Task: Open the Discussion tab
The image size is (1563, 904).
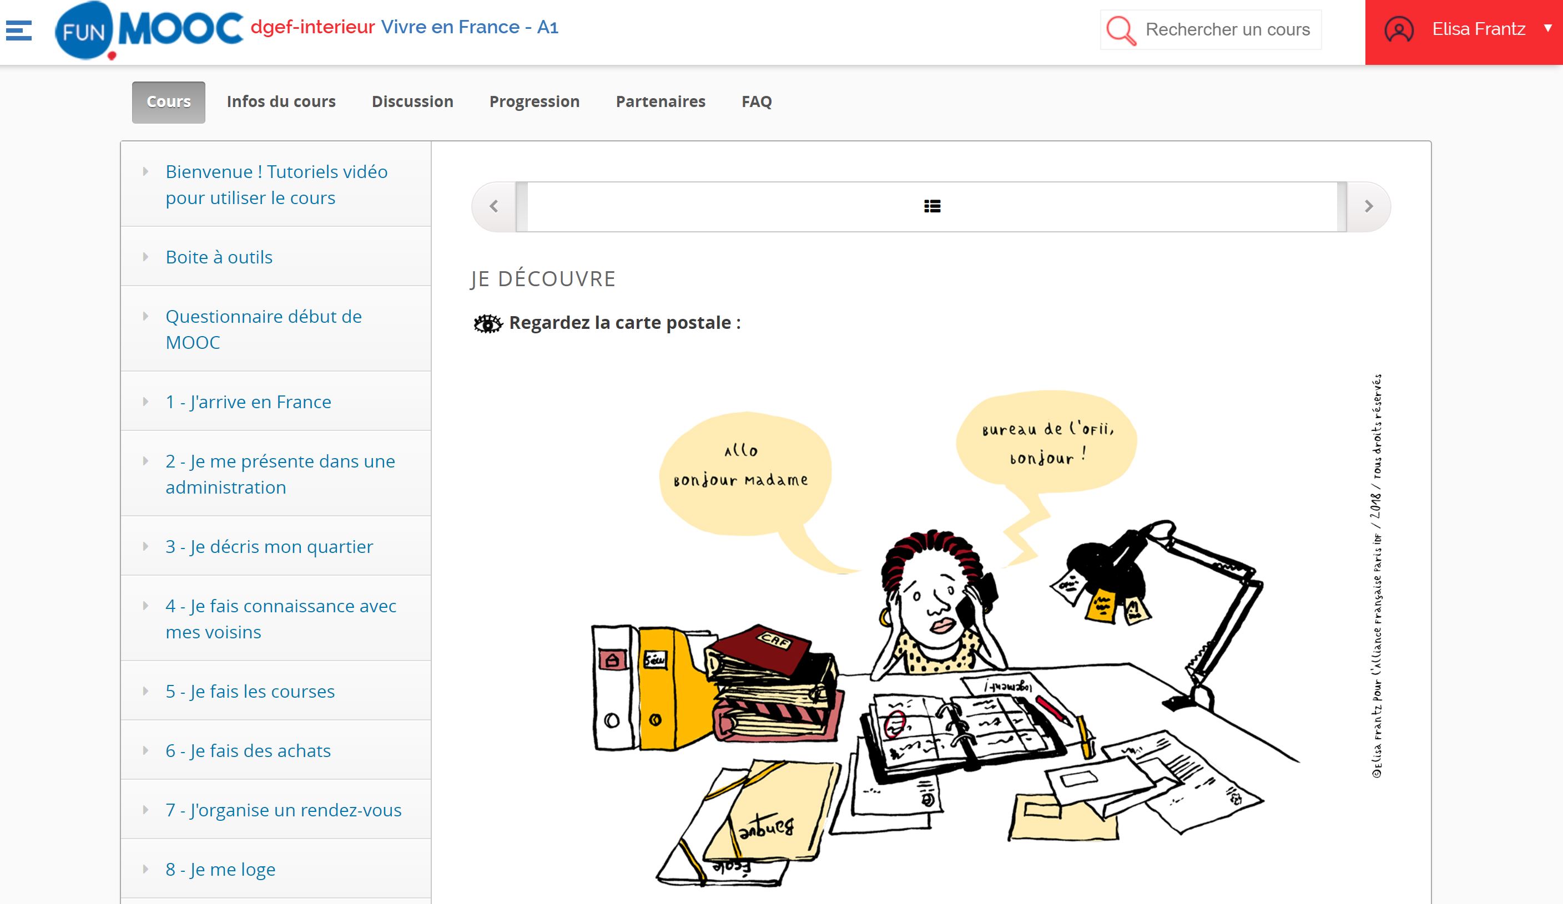Action: (x=412, y=101)
